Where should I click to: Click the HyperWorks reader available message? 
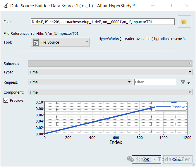click(x=142, y=39)
